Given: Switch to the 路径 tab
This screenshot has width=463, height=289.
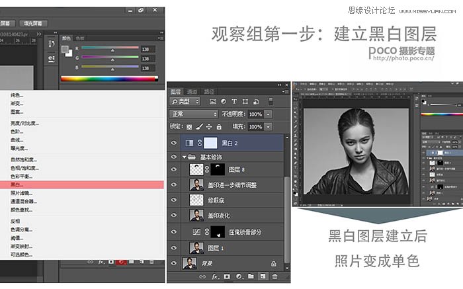Looking at the screenshot, I should pyautogui.click(x=209, y=92).
